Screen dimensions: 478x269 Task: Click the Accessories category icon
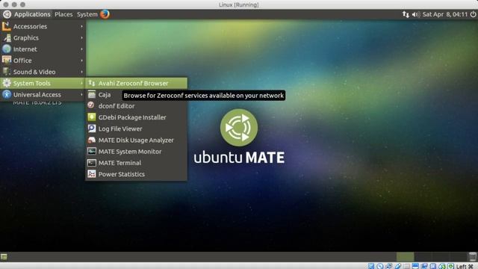(x=7, y=27)
